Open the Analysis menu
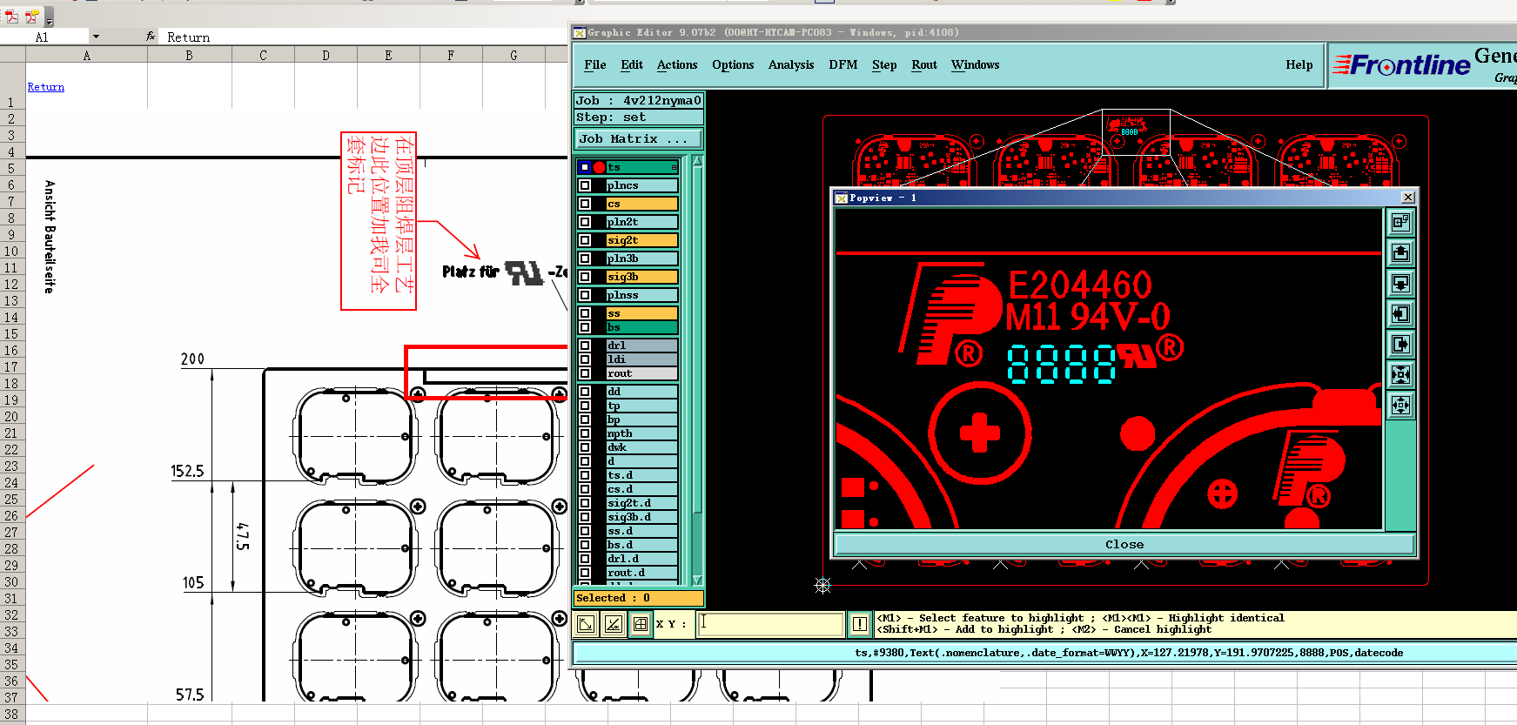Image resolution: width=1517 pixels, height=725 pixels. [x=791, y=65]
